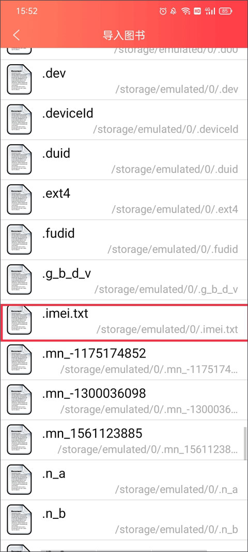Tap the alarm clock status icon
This screenshot has height=552, width=248.
point(163,11)
